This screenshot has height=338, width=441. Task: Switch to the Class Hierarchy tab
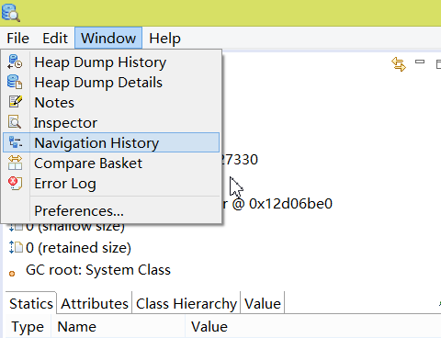(x=187, y=304)
